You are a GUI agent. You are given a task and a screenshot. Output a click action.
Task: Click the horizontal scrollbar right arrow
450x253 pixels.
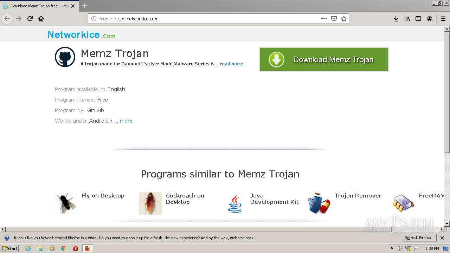(441, 229)
